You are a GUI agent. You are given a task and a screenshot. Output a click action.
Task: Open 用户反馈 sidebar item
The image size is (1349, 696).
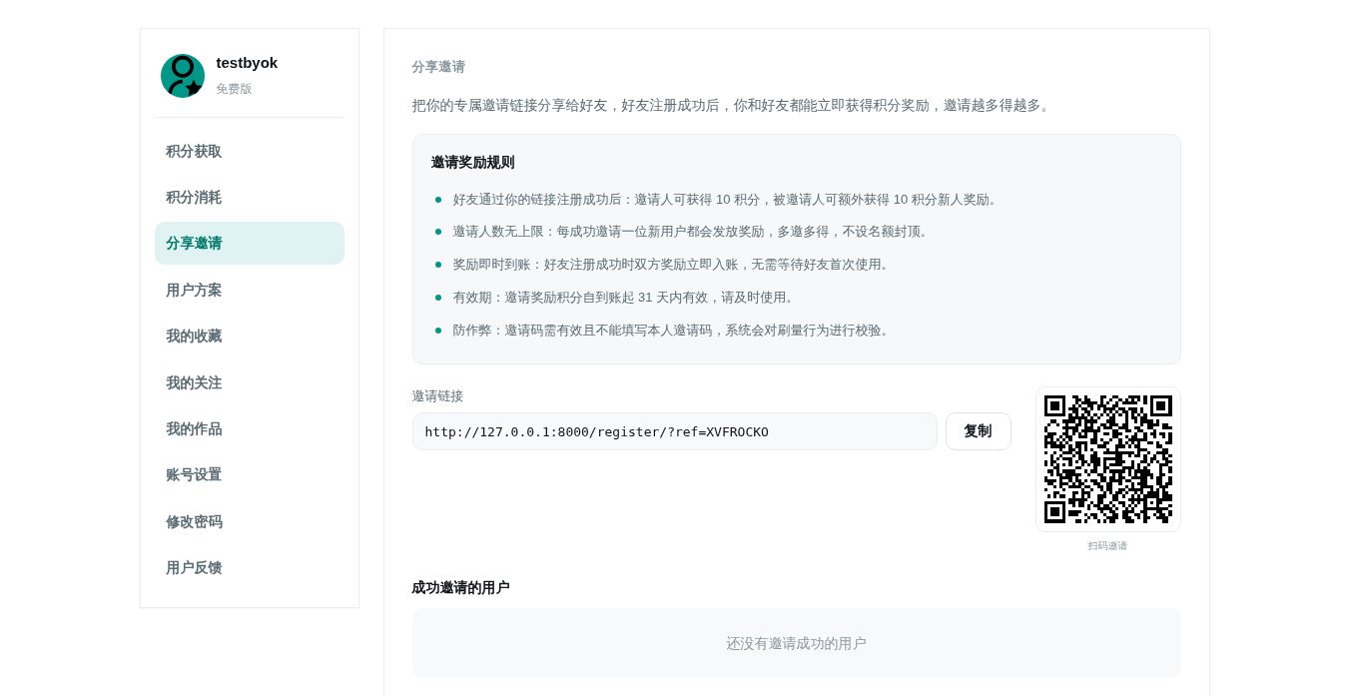tap(250, 567)
